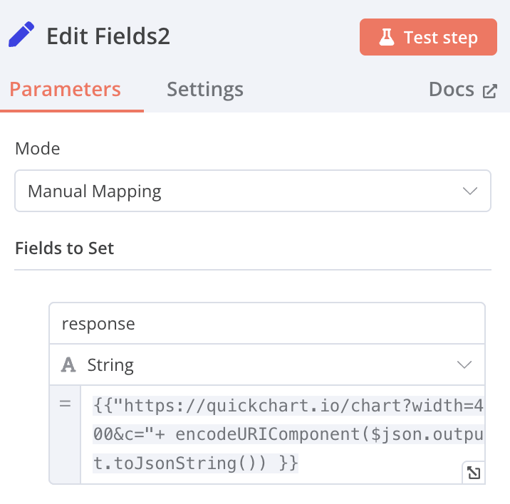The image size is (510, 504).
Task: Click the 'response' field name input
Action: [266, 324]
